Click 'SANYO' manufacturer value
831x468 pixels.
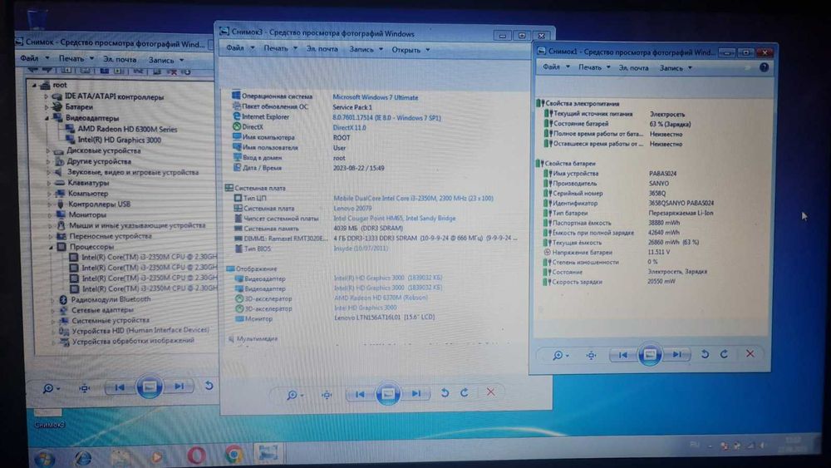point(658,184)
